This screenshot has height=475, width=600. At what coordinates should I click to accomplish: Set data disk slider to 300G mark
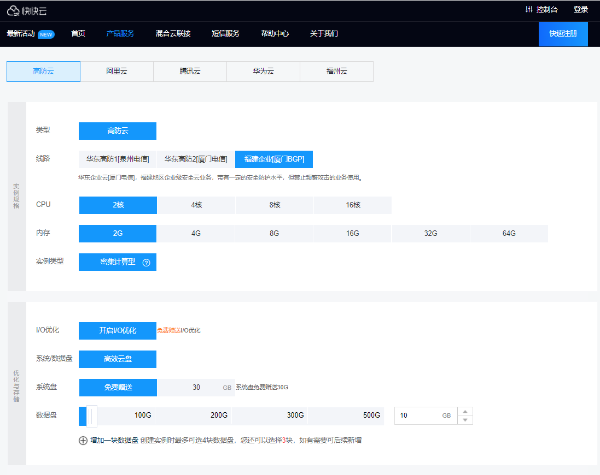point(295,415)
